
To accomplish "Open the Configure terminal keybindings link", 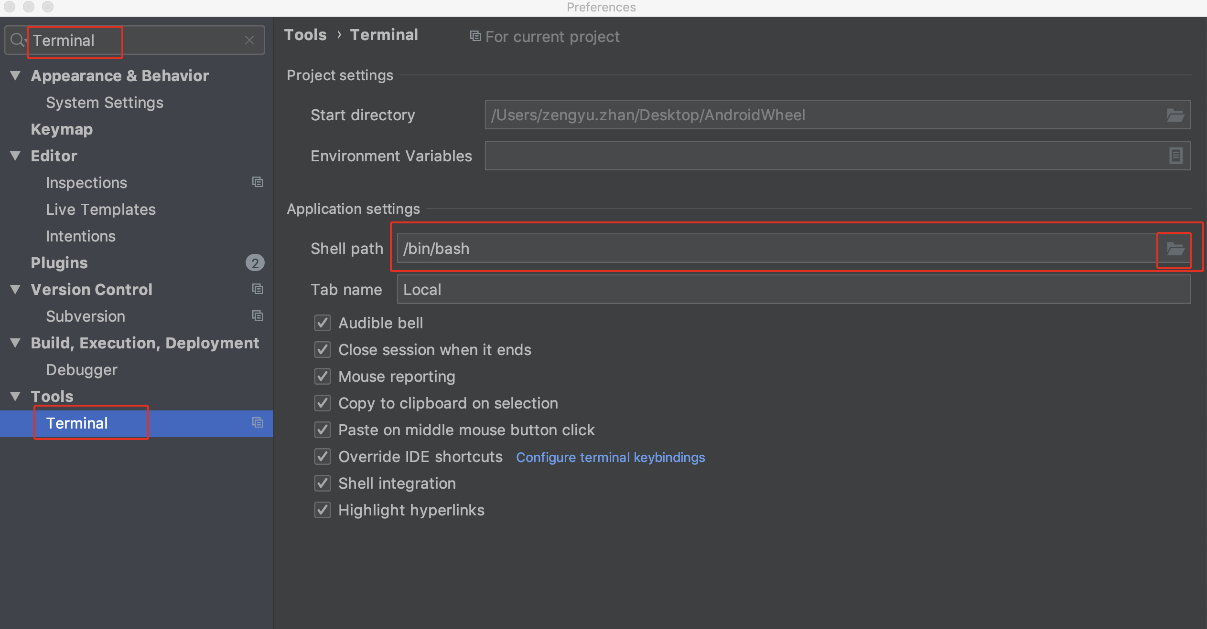I will click(610, 457).
